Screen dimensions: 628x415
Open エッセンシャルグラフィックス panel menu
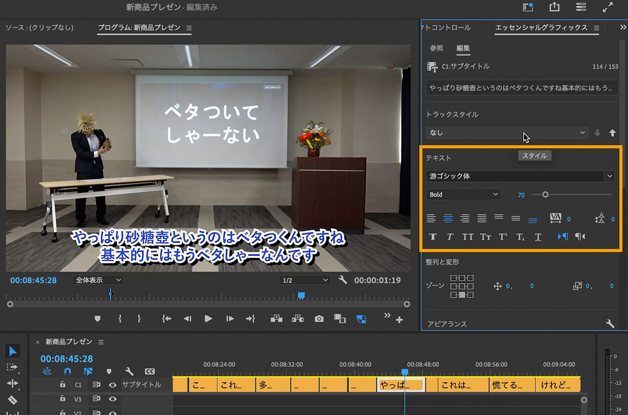coord(596,28)
